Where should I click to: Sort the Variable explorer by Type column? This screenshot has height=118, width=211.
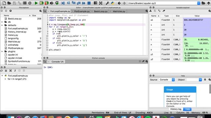(166, 16)
